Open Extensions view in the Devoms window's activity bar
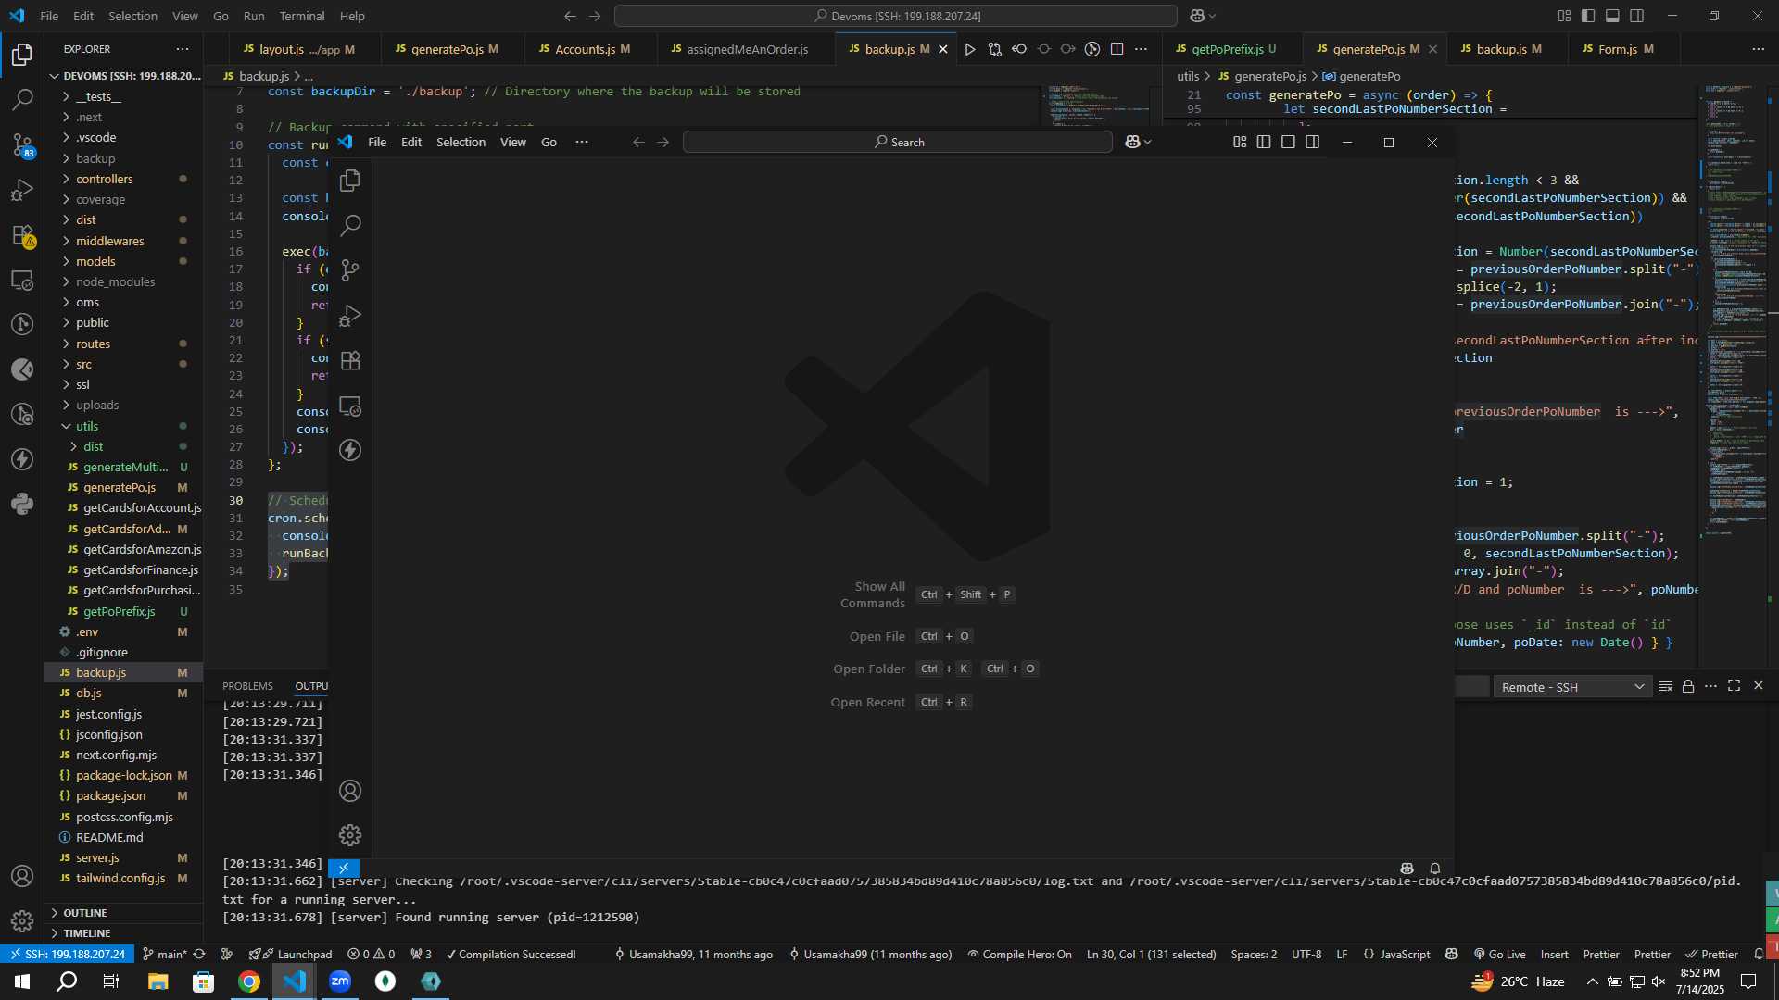 coord(22,235)
